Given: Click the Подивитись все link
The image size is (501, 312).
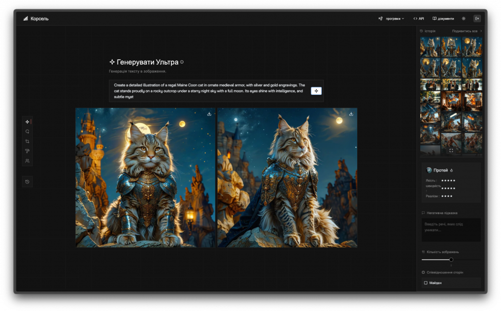Looking at the screenshot, I should [465, 31].
